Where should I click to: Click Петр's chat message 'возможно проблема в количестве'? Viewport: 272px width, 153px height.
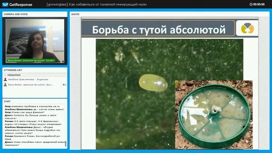(x=32, y=106)
